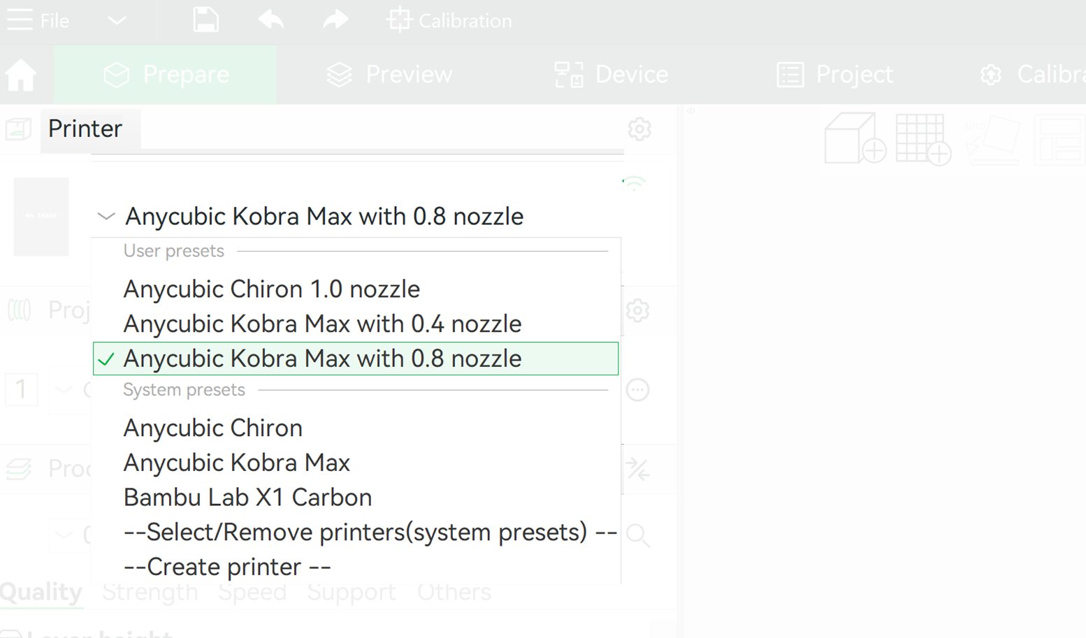The width and height of the screenshot is (1086, 638).
Task: Click the search magnifier icon
Action: (x=637, y=535)
